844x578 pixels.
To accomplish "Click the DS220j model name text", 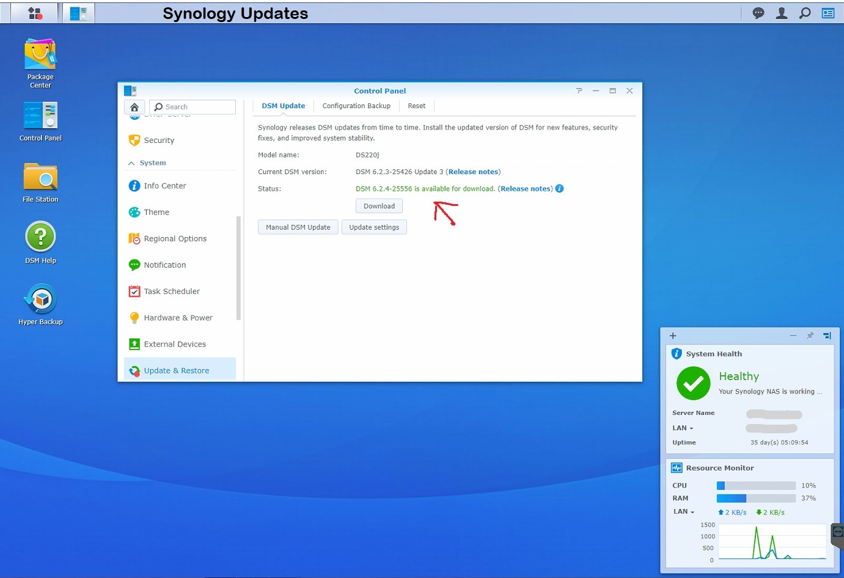I will point(367,155).
